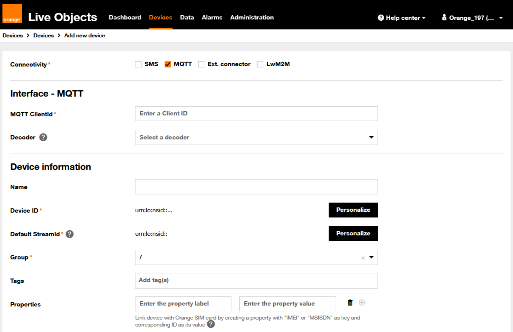Expand the Group dropdown arrow
The width and height of the screenshot is (513, 332).
371,257
